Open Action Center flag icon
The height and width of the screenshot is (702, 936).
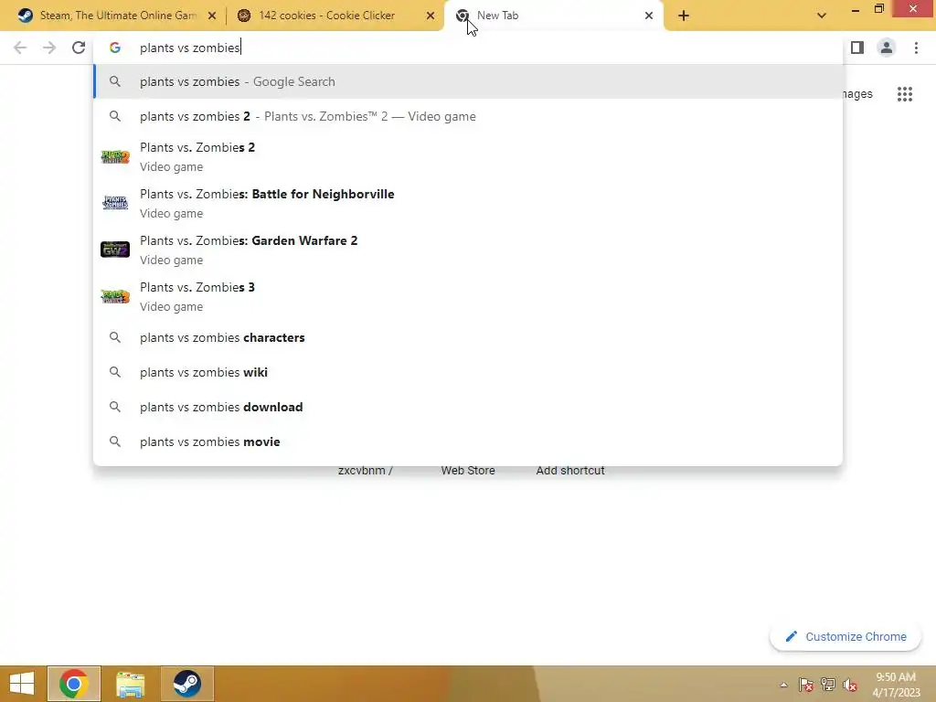[x=806, y=685]
